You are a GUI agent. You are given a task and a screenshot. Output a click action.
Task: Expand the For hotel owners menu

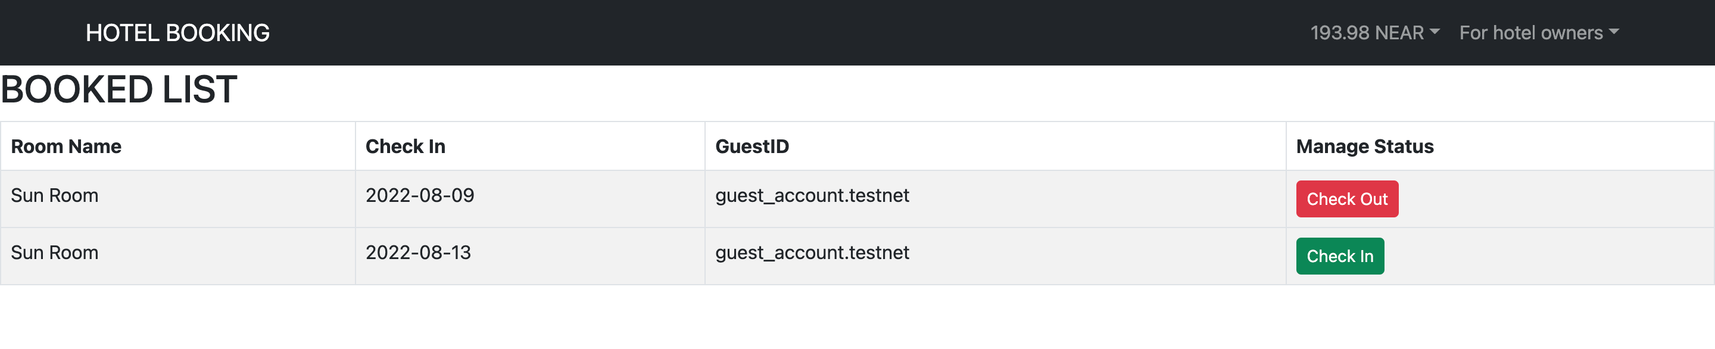pyautogui.click(x=1539, y=33)
